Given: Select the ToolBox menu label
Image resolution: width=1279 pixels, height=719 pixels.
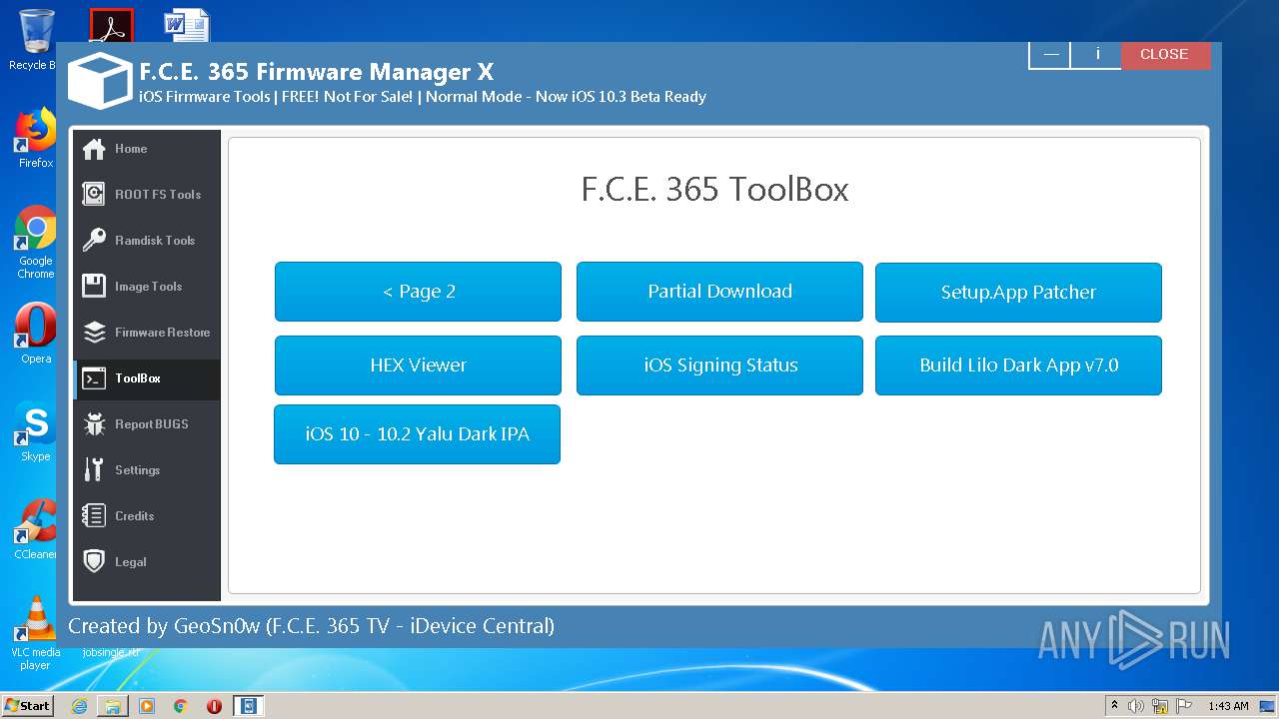Looking at the screenshot, I should (x=138, y=378).
